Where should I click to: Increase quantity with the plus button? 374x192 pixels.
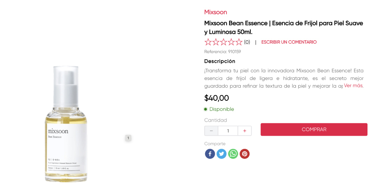[245, 131]
